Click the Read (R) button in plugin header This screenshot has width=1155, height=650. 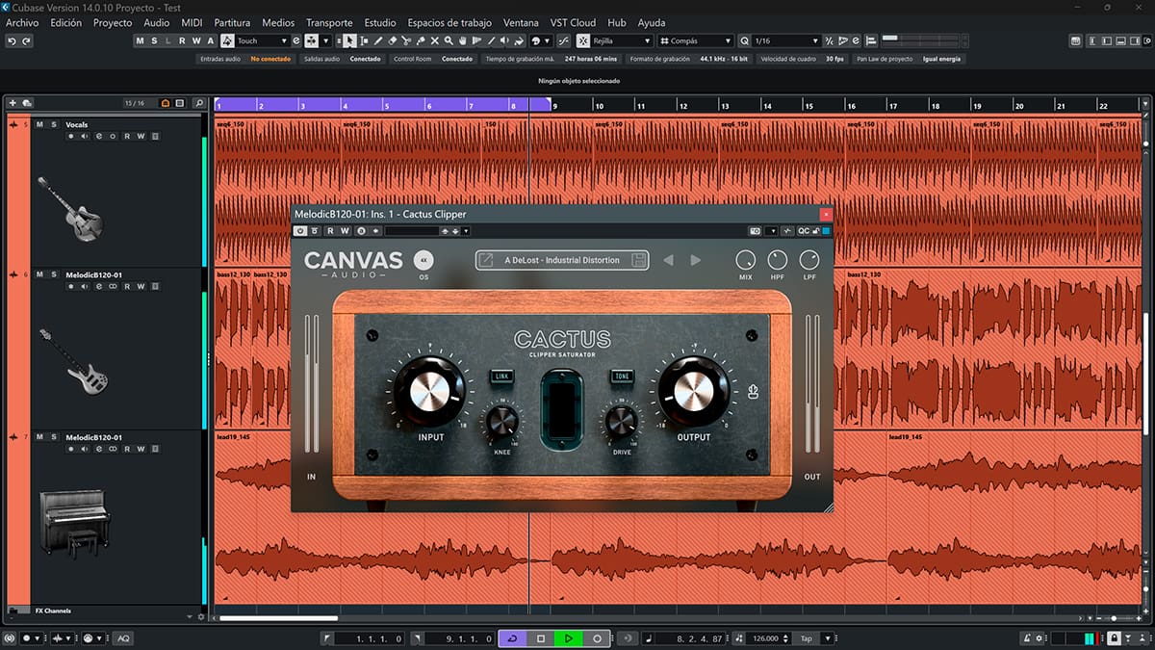pos(330,231)
